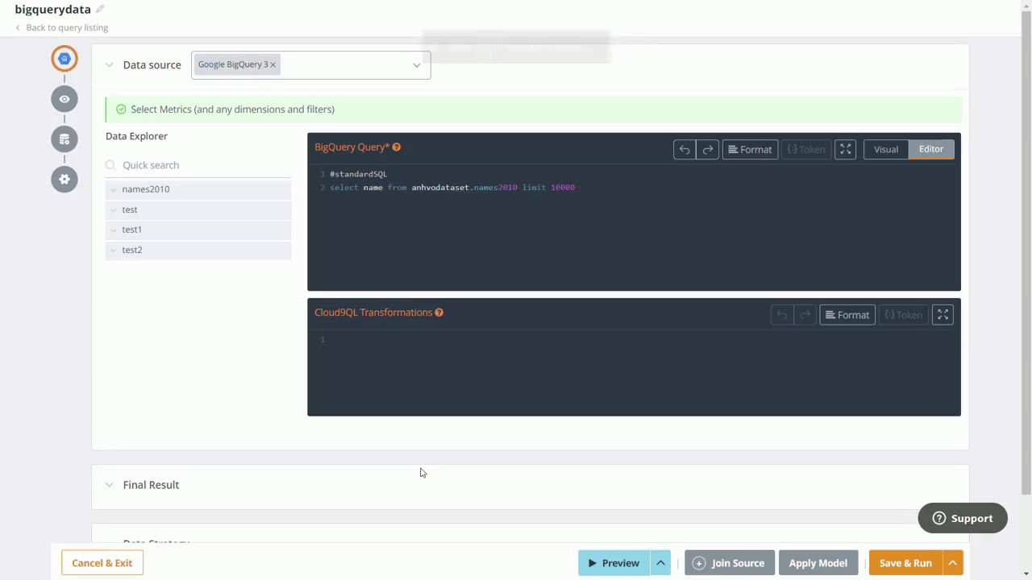Viewport: 1032px width, 580px height.
Task: Click the settings gear step icon in sidebar
Action: (x=64, y=179)
